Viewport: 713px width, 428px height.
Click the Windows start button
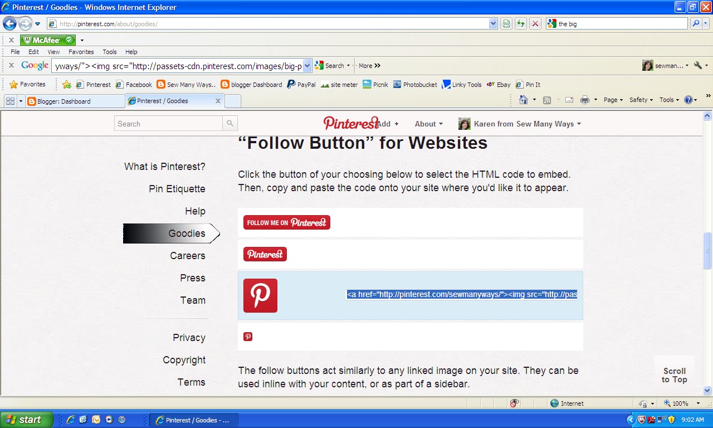click(26, 420)
